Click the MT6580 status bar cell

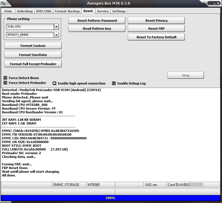tap(101, 185)
